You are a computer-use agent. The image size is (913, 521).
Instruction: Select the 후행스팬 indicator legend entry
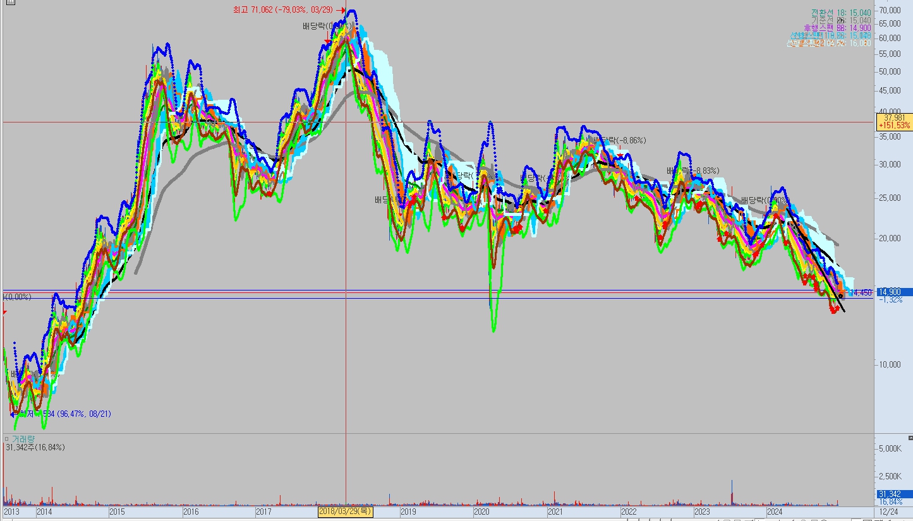[x=837, y=28]
